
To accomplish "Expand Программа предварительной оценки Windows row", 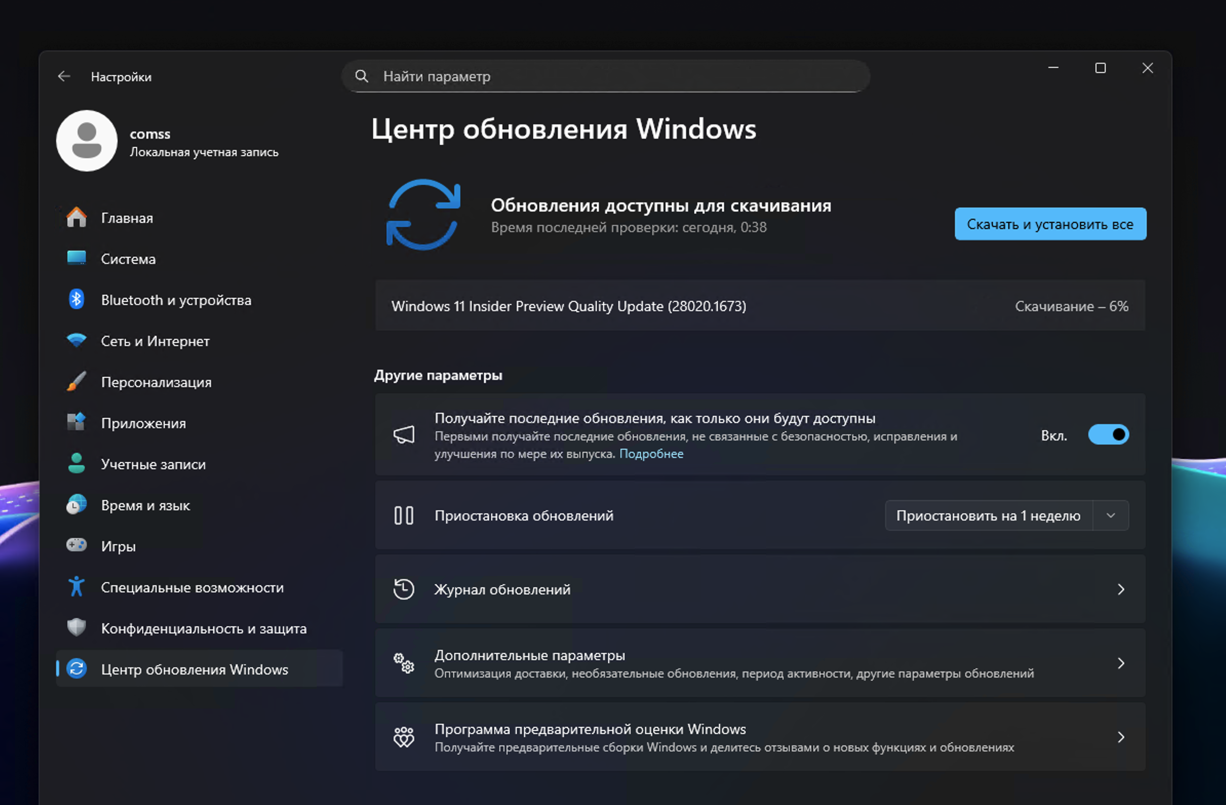I will point(1121,737).
